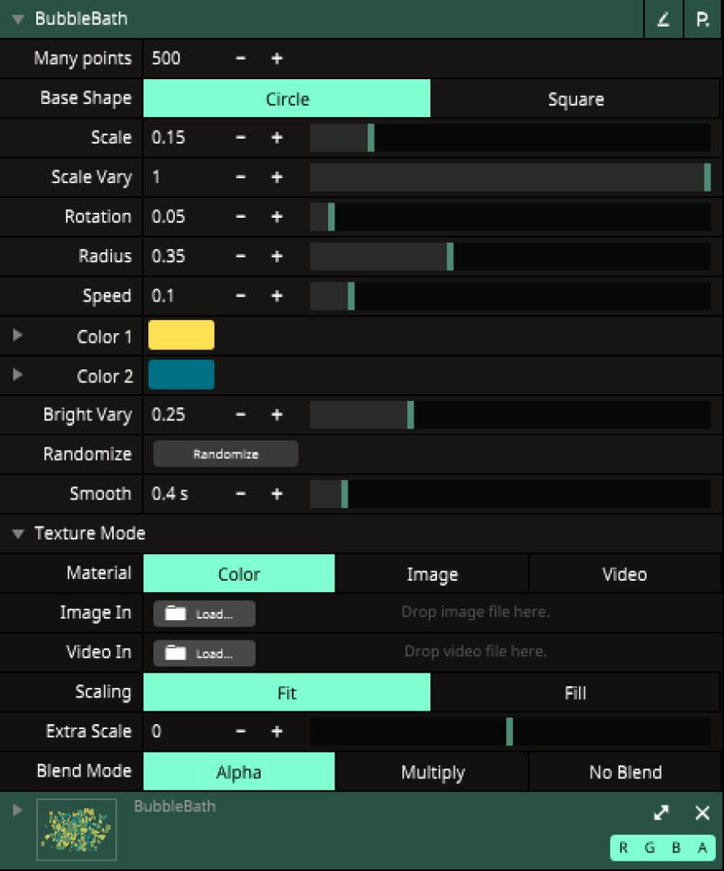Decrease Many points with the minus icon

click(241, 59)
